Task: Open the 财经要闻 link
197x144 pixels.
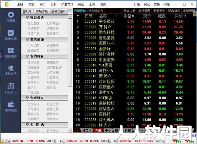Action: pyautogui.click(x=53, y=24)
